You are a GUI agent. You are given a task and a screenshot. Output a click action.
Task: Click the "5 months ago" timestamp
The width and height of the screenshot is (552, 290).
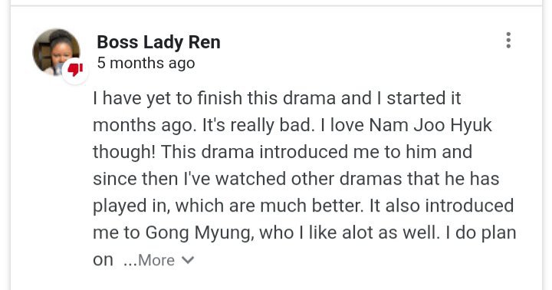(x=146, y=64)
